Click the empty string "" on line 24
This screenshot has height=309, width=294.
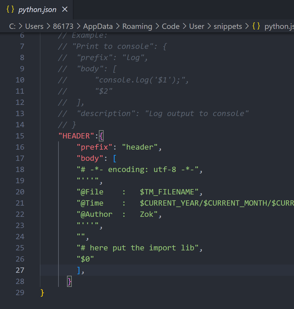point(81,235)
